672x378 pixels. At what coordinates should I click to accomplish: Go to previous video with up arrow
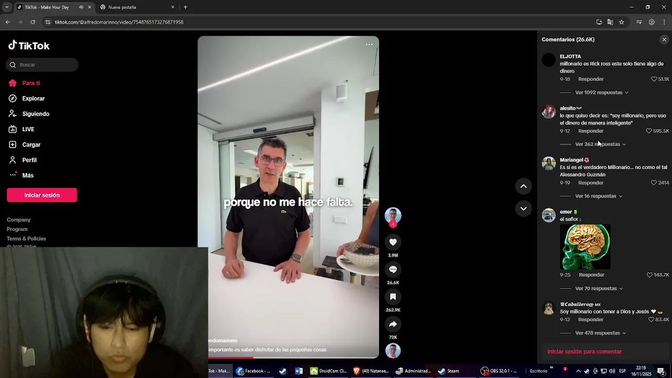523,186
